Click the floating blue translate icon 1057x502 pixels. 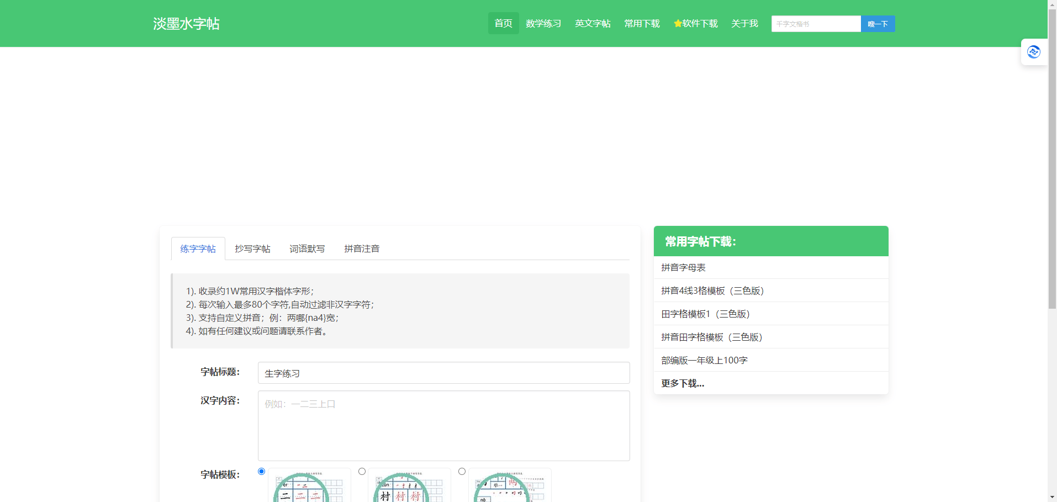point(1033,52)
